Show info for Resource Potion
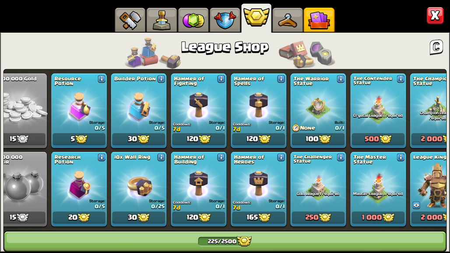This screenshot has height=253, width=450. 101,79
